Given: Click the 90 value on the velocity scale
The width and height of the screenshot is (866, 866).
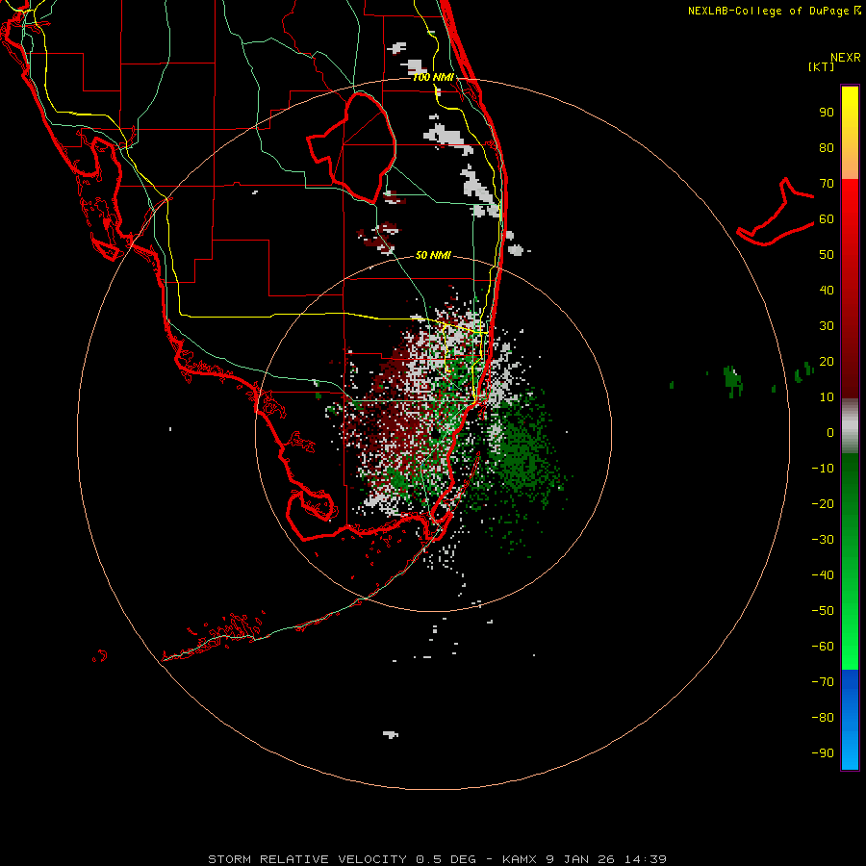Looking at the screenshot, I should click(827, 113).
